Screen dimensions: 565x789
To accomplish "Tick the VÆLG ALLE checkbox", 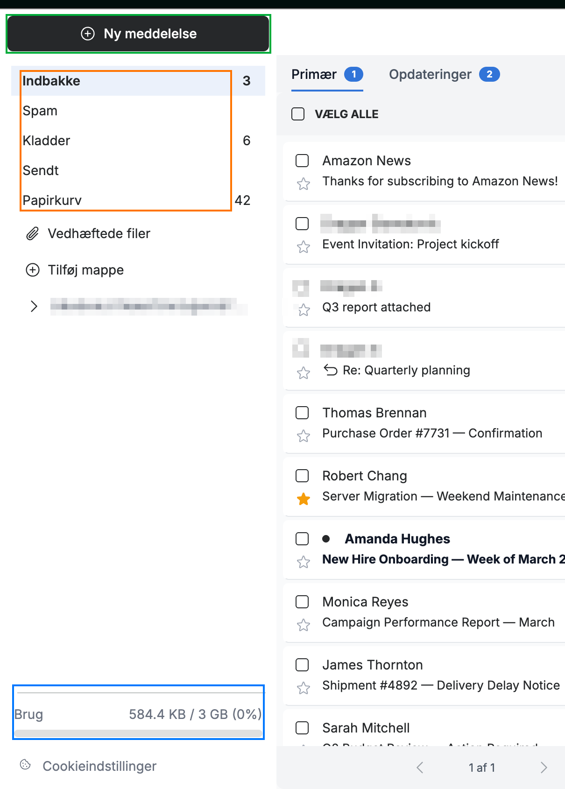I will 298,114.
